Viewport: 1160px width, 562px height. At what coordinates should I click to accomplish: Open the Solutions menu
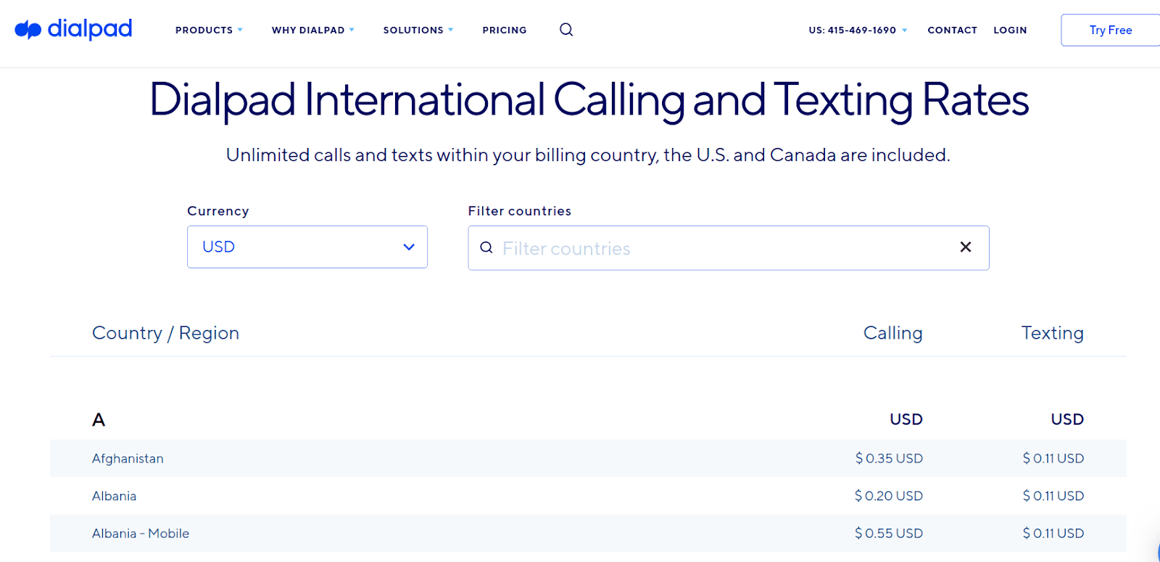tap(418, 30)
